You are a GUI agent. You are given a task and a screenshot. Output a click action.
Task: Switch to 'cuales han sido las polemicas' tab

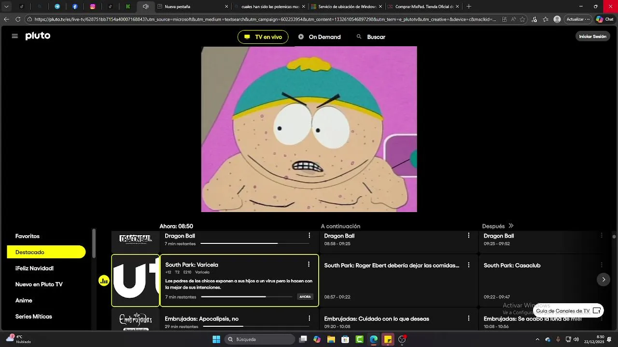269,7
